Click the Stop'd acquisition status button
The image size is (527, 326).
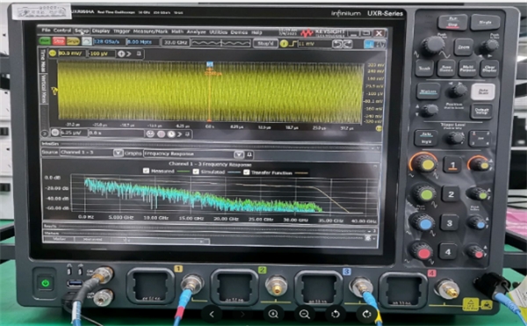pos(265,43)
